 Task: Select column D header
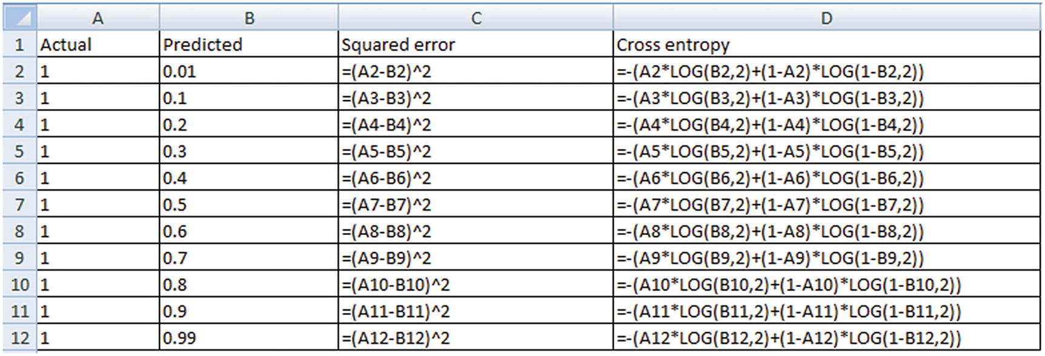tap(826, 18)
